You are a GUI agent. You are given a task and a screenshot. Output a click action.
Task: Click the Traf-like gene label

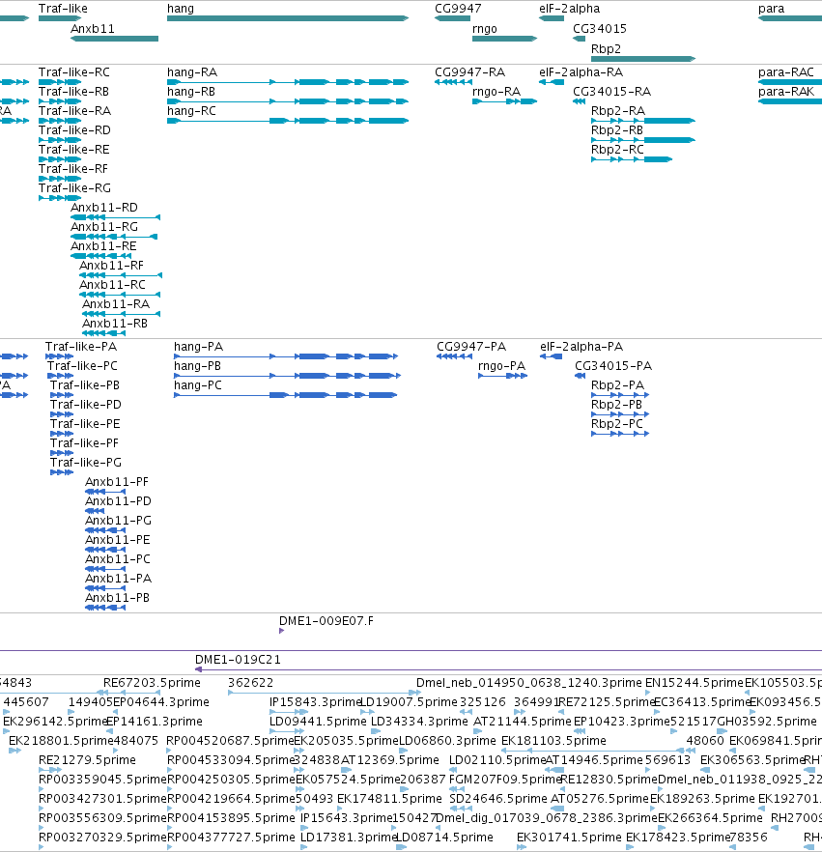click(63, 9)
